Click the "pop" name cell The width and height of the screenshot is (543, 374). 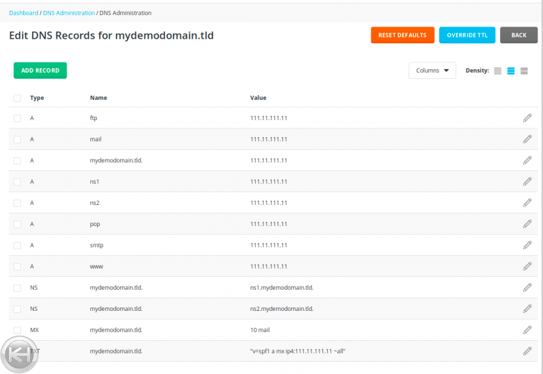click(95, 224)
